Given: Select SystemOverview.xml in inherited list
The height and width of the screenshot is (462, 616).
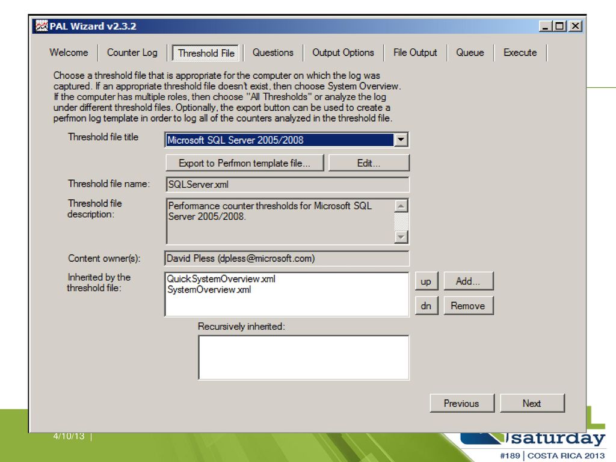Looking at the screenshot, I should 209,289.
